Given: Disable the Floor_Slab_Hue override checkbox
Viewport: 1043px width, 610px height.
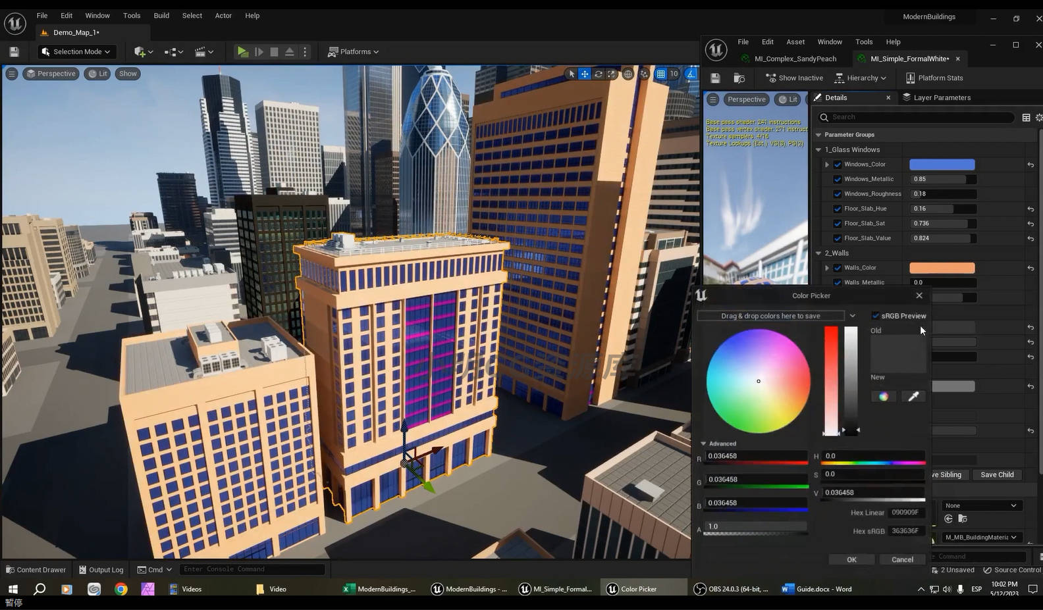Looking at the screenshot, I should pyautogui.click(x=838, y=209).
